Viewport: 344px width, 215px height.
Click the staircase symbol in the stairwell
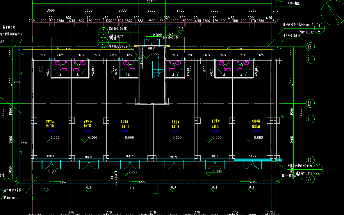158,69
